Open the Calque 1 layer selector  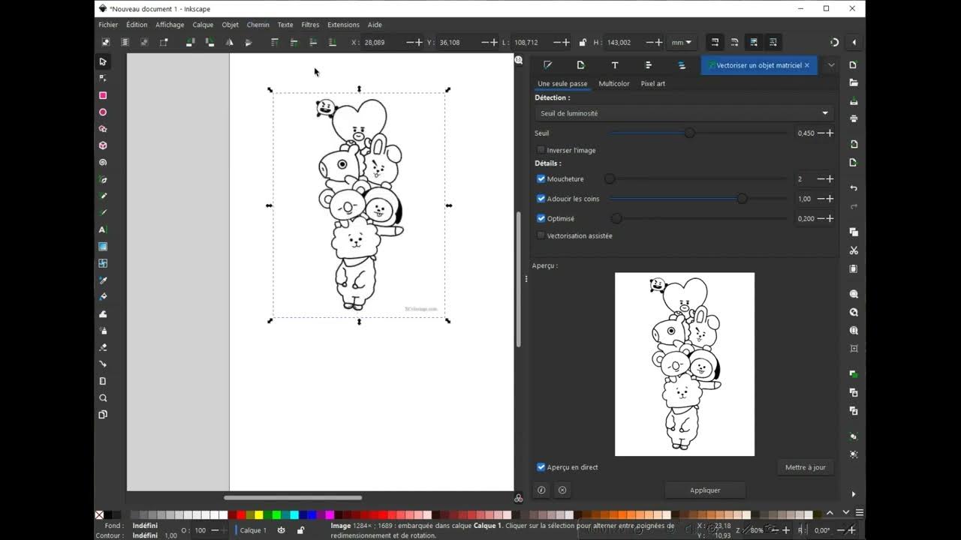tap(252, 530)
